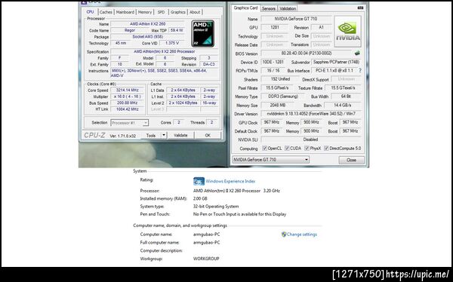Screen dimensions: 453x282
Task: Click the Level 2 cache value 2 x 1024 KBytes
Action: tap(183, 103)
